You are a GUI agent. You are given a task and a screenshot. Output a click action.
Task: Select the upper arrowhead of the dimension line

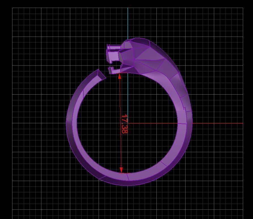(120, 76)
